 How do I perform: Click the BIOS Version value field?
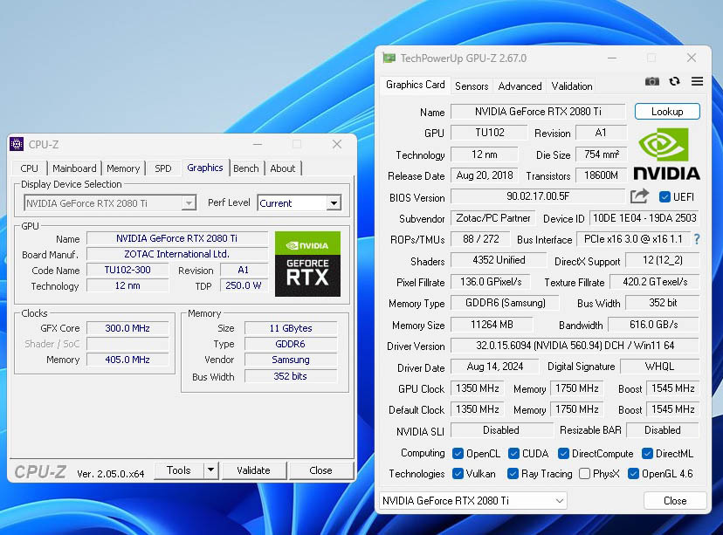(537, 197)
